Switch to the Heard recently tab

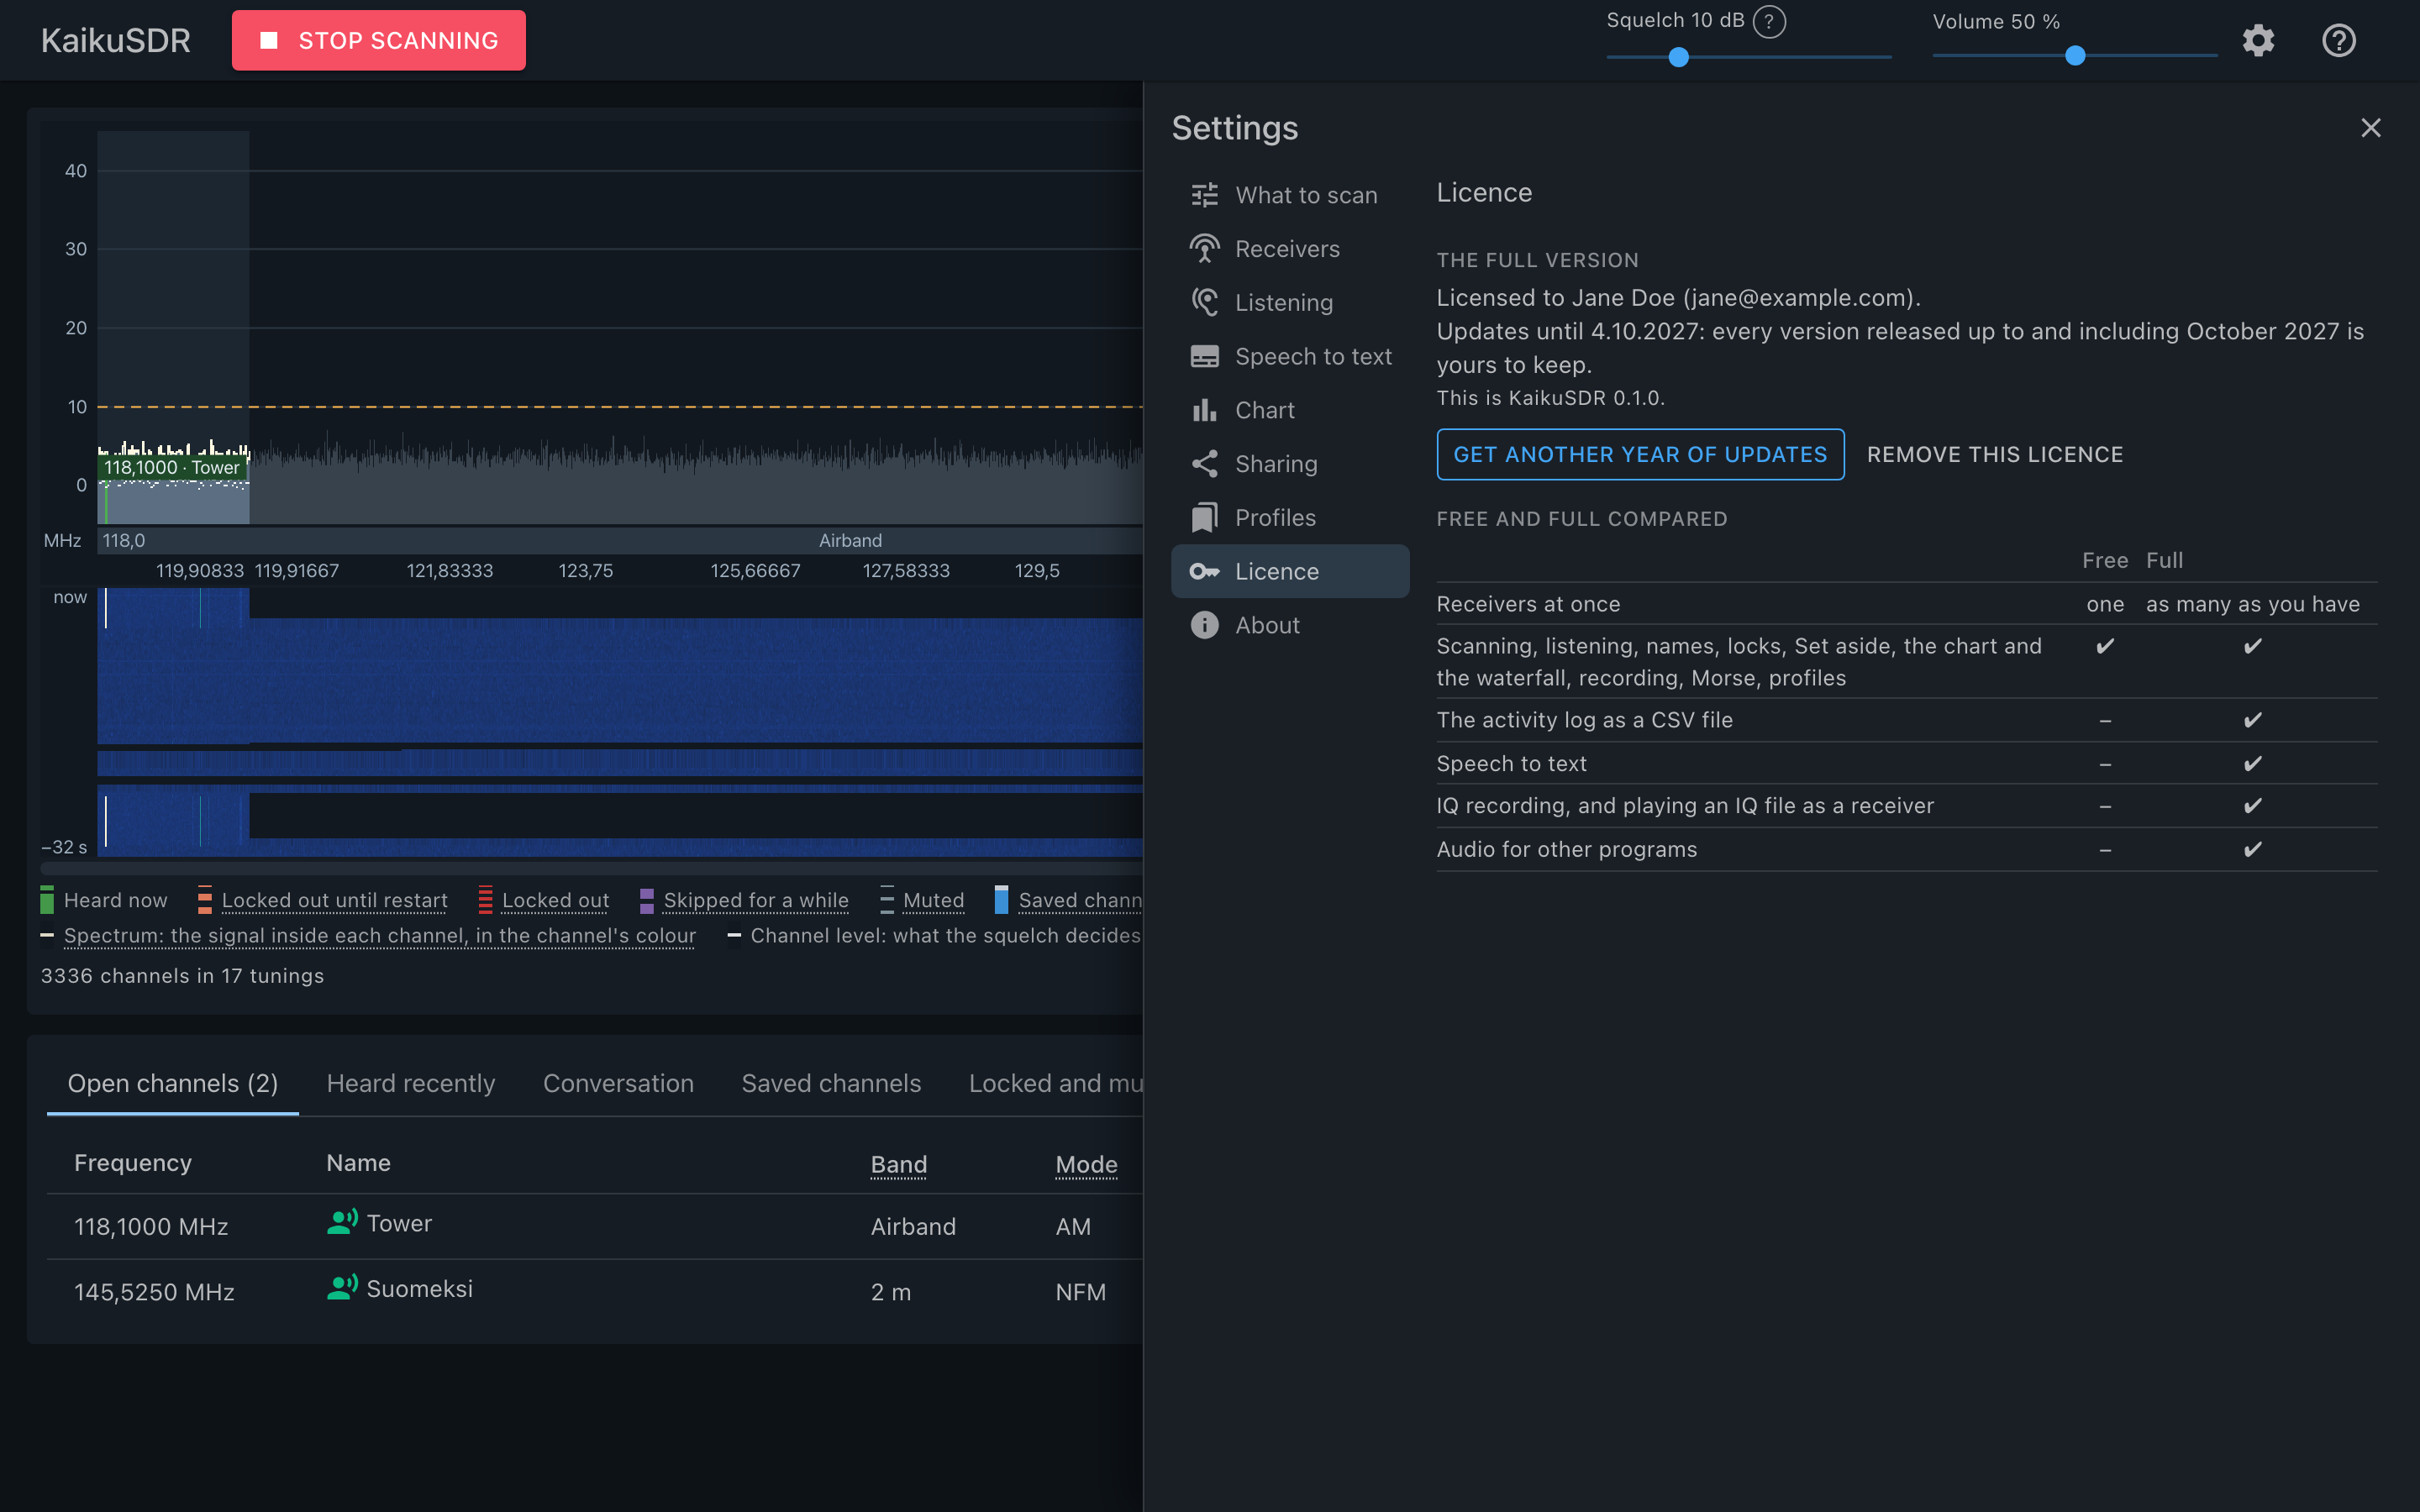411,1083
